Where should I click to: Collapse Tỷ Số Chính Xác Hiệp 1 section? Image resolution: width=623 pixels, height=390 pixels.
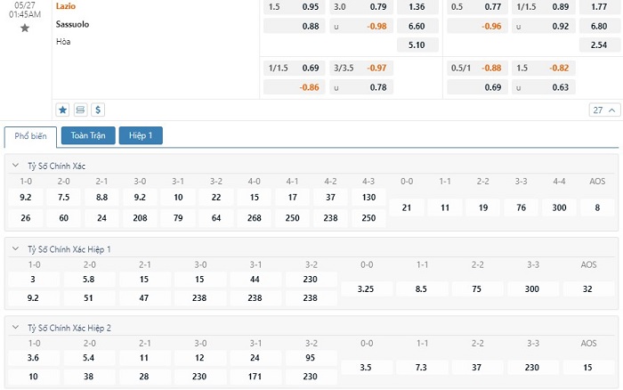click(15, 248)
